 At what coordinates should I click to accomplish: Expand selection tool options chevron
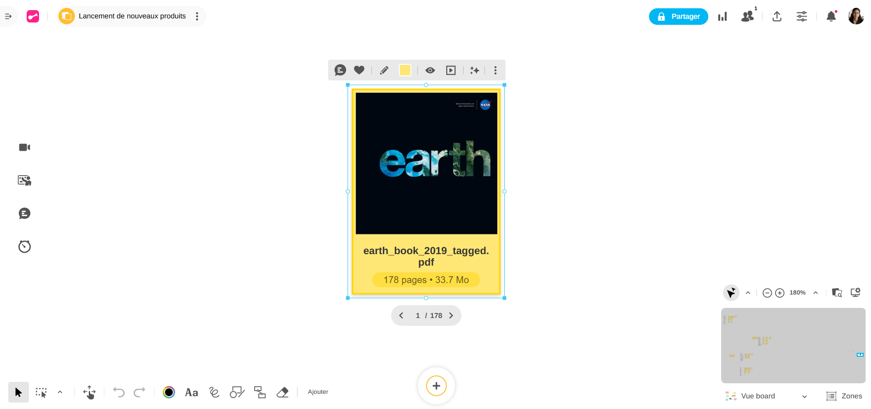(60, 392)
